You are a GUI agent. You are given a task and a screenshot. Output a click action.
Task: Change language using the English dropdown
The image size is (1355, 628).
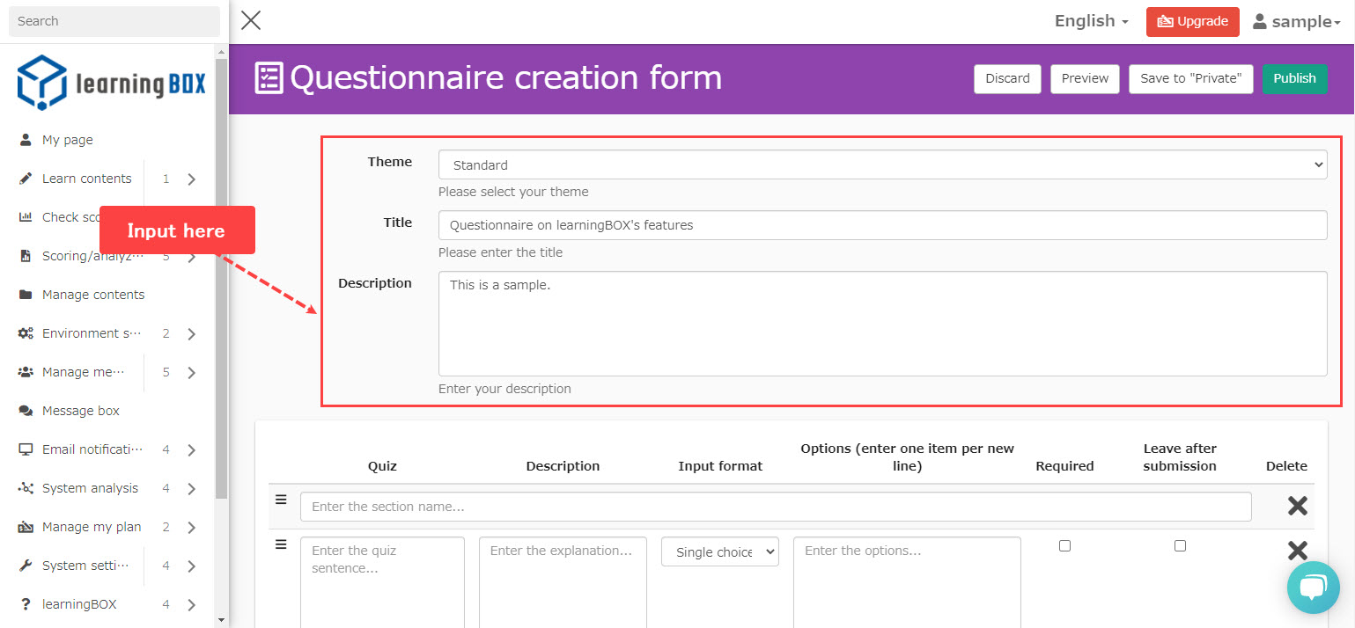(1091, 21)
